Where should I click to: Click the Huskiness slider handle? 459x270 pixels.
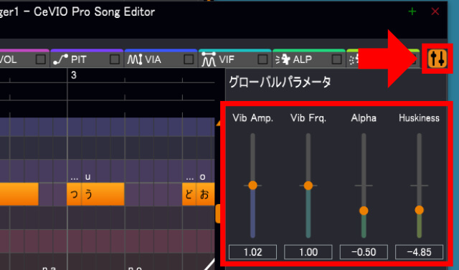(419, 210)
